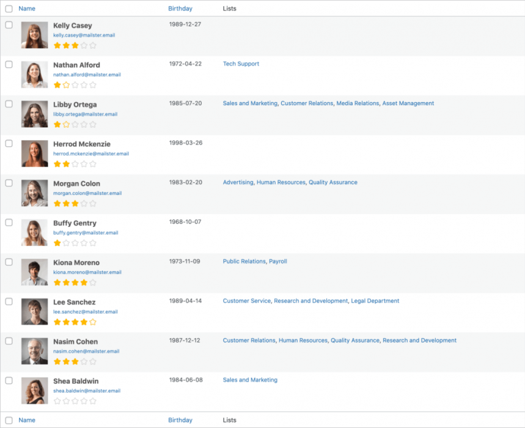525x428 pixels.
Task: Open Nathan Alford's avatar photo
Action: (34, 75)
